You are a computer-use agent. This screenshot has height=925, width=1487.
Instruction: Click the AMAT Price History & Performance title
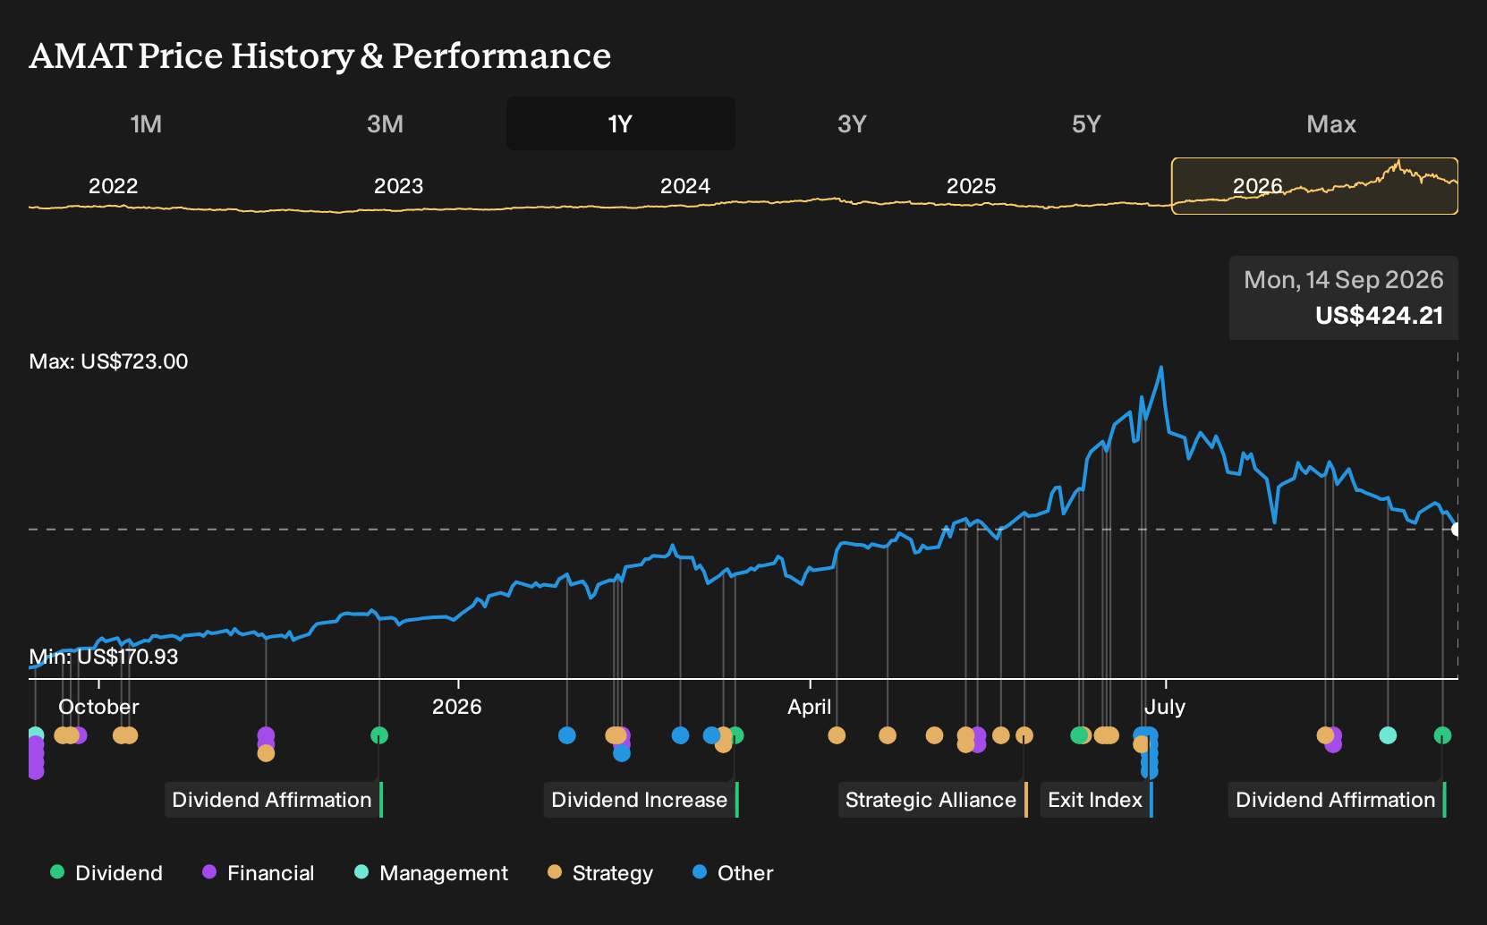(x=320, y=55)
